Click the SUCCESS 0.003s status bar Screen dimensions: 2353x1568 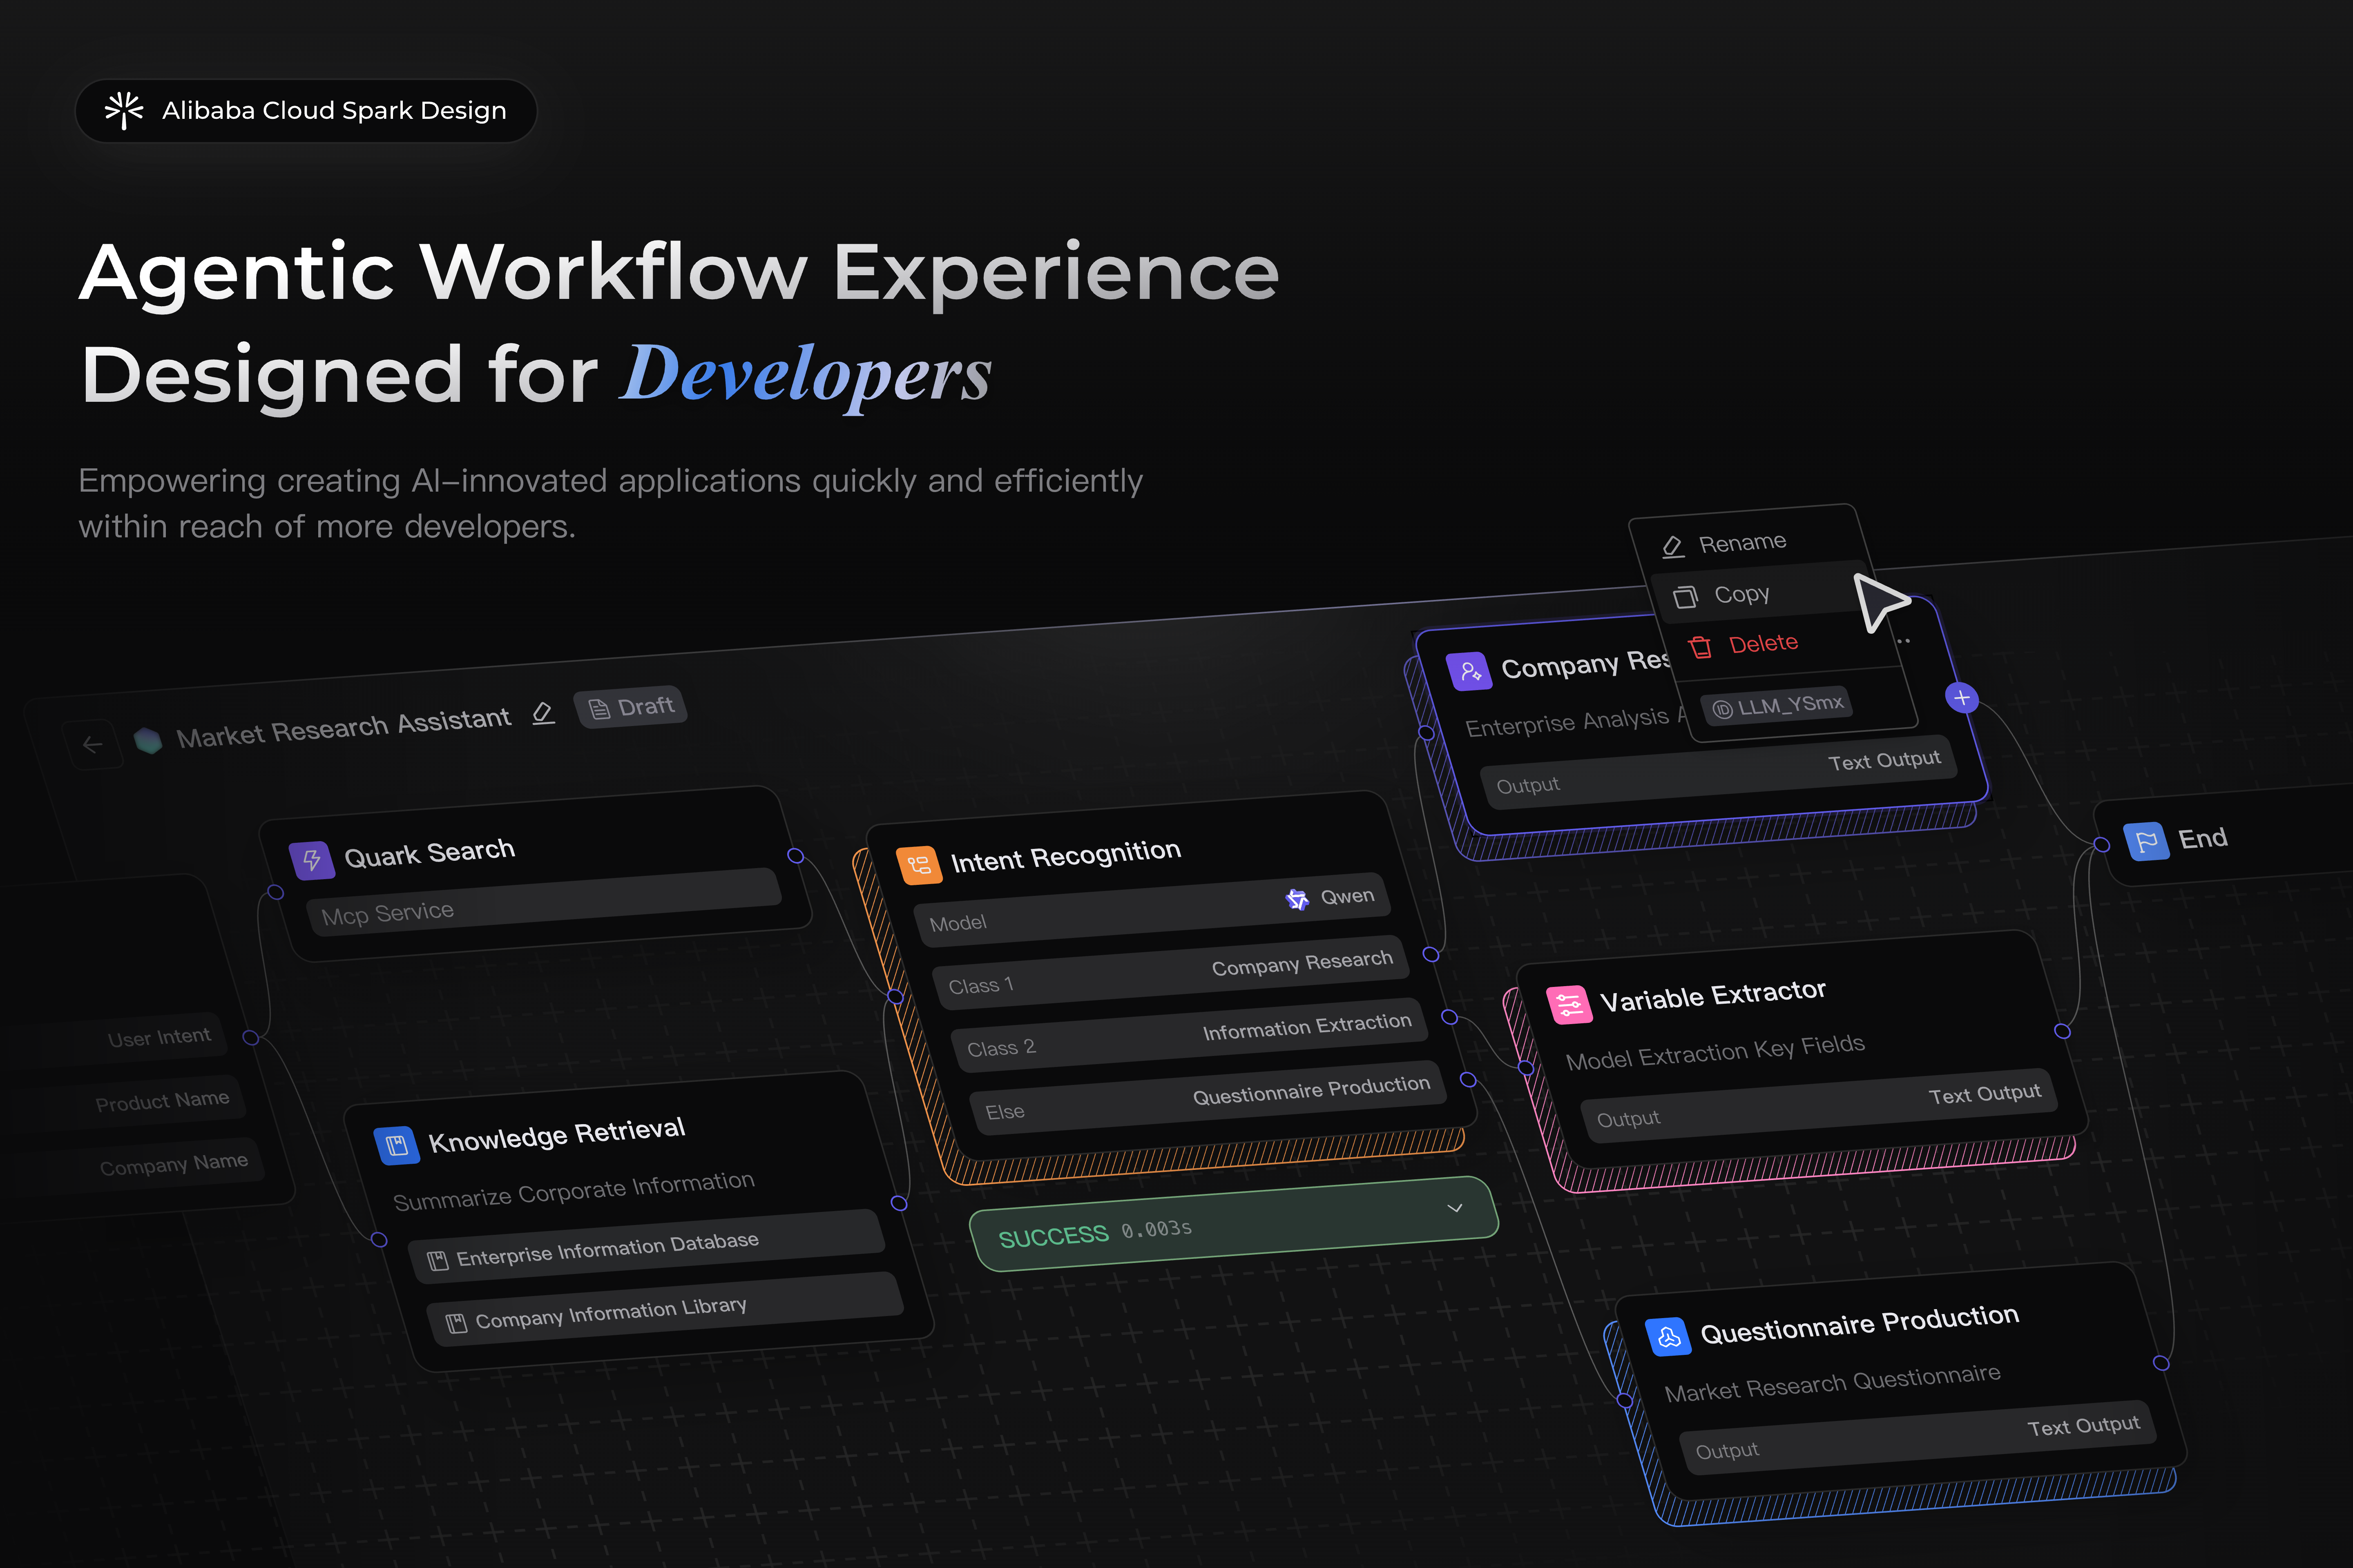point(1234,1224)
